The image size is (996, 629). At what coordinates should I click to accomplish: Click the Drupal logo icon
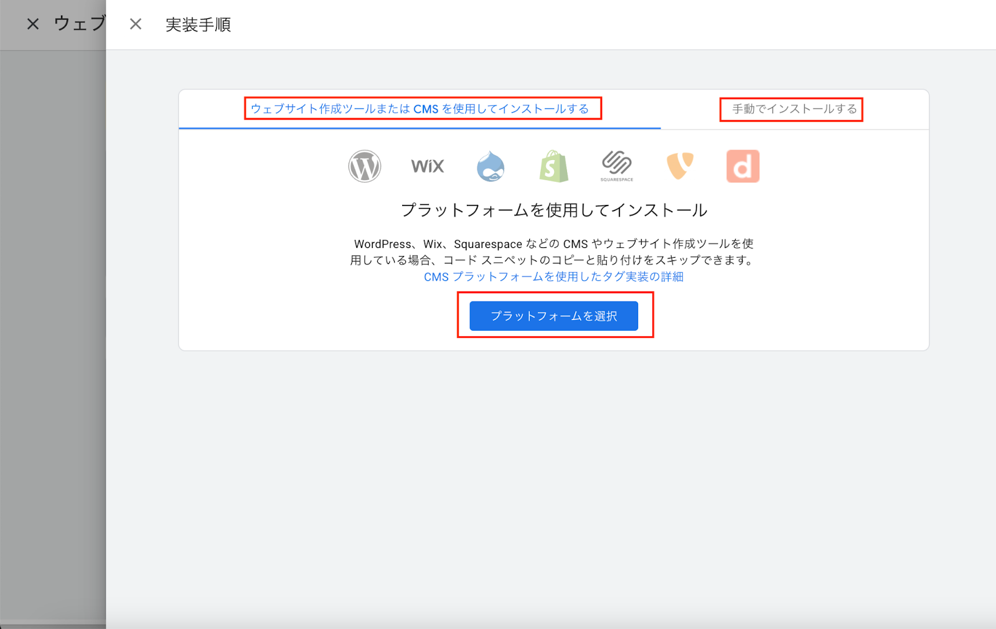click(x=491, y=166)
